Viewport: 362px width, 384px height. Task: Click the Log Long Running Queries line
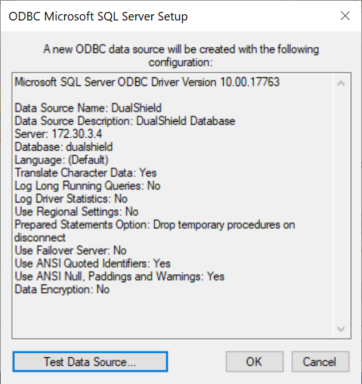[87, 185]
